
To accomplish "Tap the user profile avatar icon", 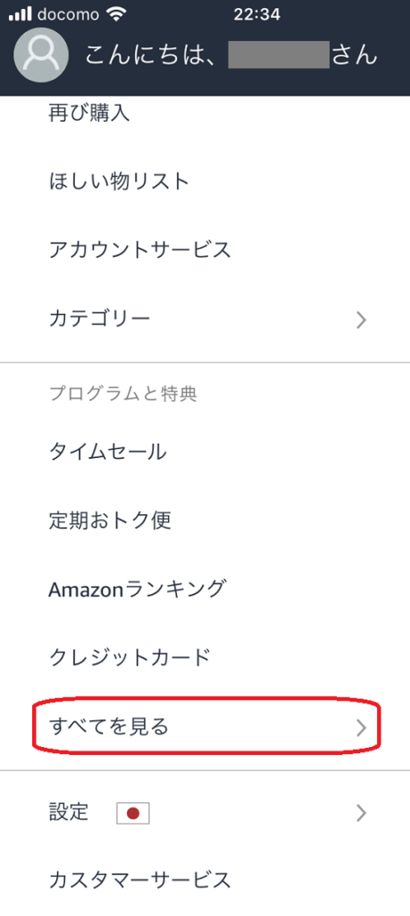I will [42, 55].
